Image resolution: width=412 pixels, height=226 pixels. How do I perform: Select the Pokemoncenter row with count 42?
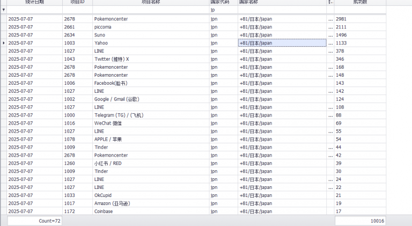[x=193, y=155]
